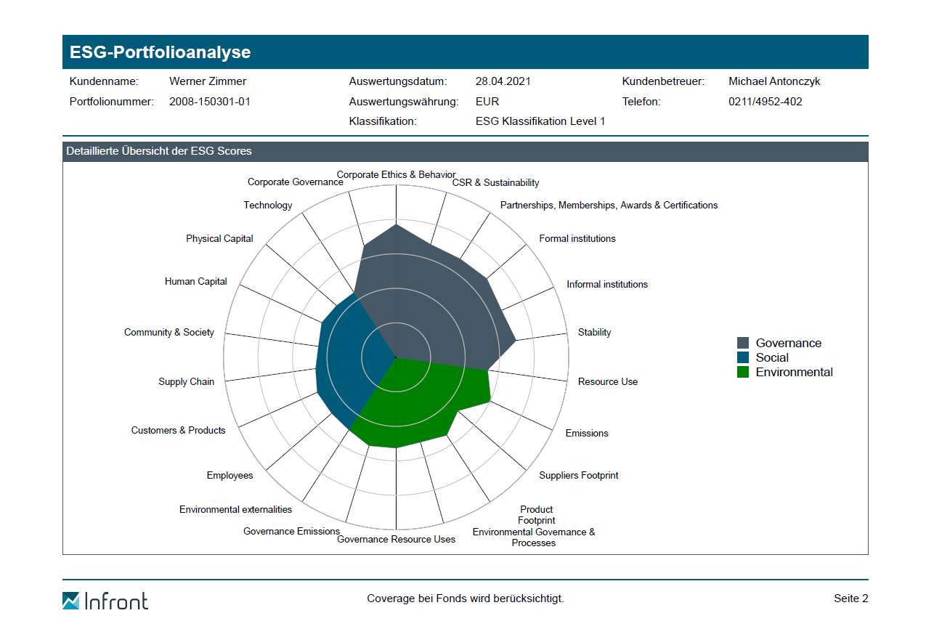The width and height of the screenshot is (934, 629).
Task: Click the Environmental legend green swatch
Action: coord(743,372)
